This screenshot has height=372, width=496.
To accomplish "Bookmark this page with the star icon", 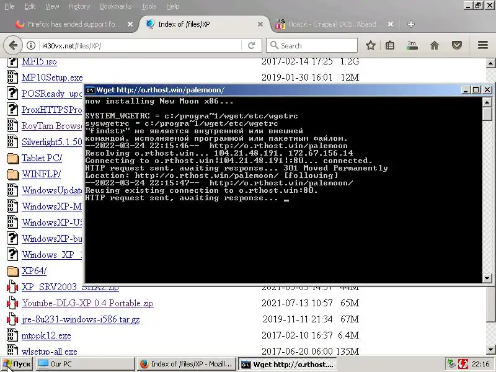I will click(x=370, y=45).
